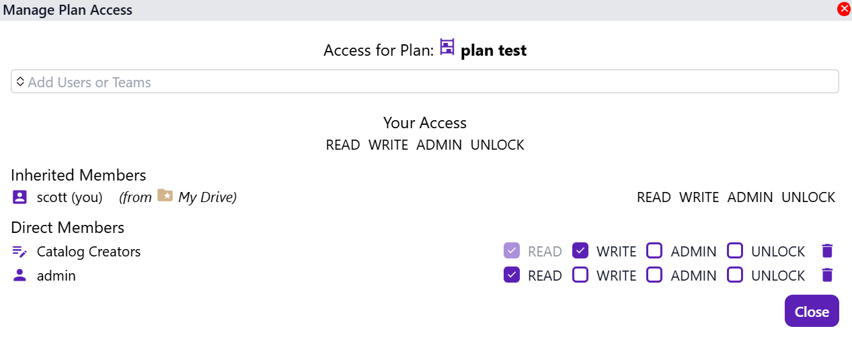This screenshot has height=339, width=852.
Task: Click the admin user person icon
Action: tap(20, 275)
